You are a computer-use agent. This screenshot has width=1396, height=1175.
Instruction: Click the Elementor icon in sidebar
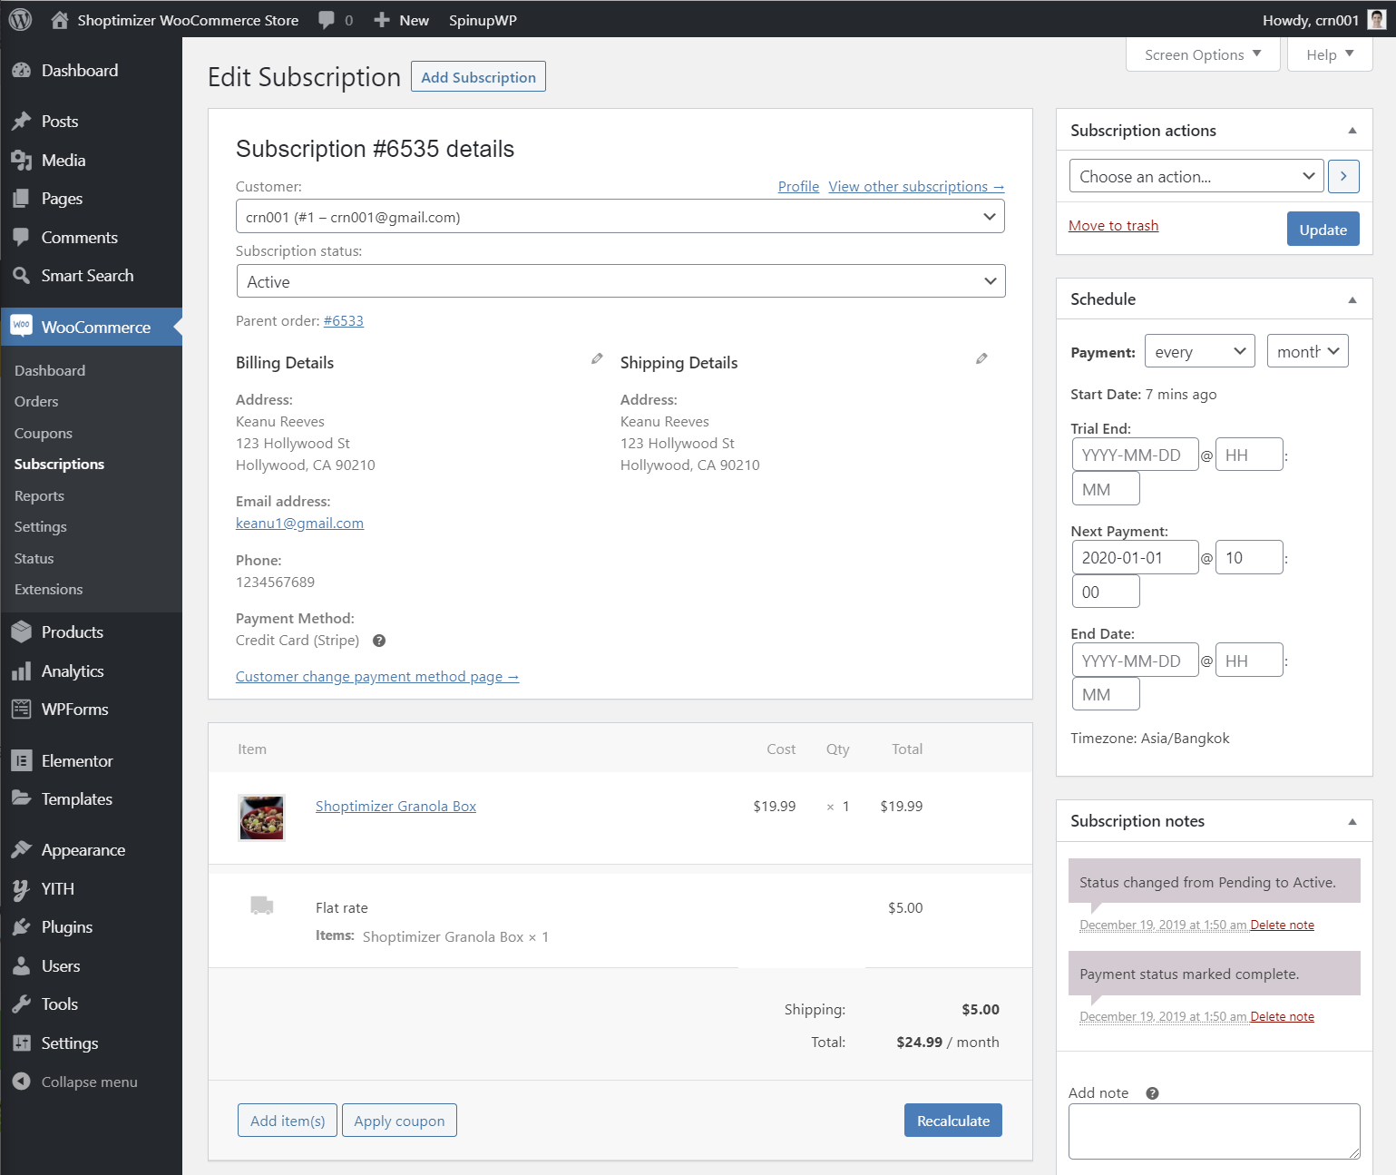pyautogui.click(x=22, y=761)
